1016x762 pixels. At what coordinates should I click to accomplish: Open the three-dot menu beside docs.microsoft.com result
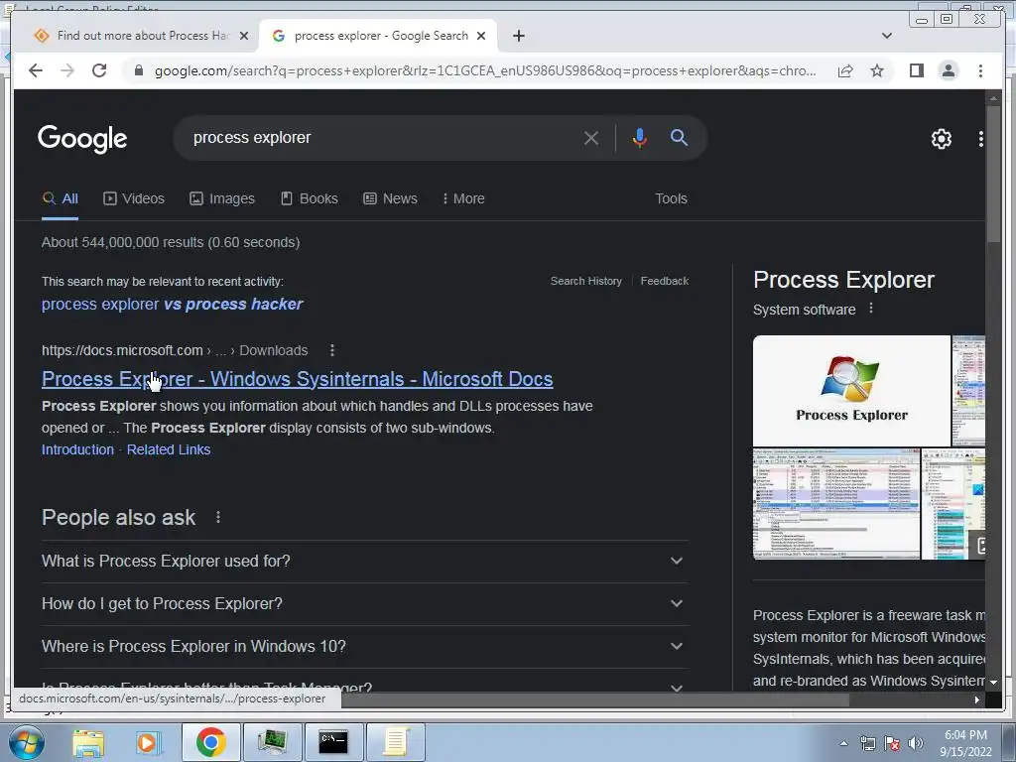tap(331, 350)
